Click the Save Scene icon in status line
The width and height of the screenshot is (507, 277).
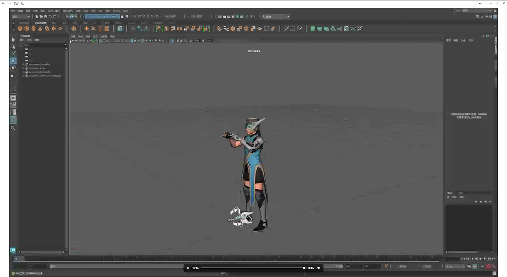coord(45,17)
